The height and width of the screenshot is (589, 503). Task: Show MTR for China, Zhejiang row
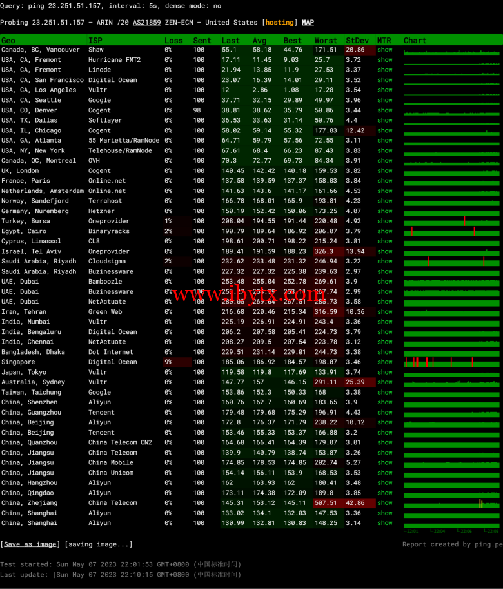click(385, 503)
